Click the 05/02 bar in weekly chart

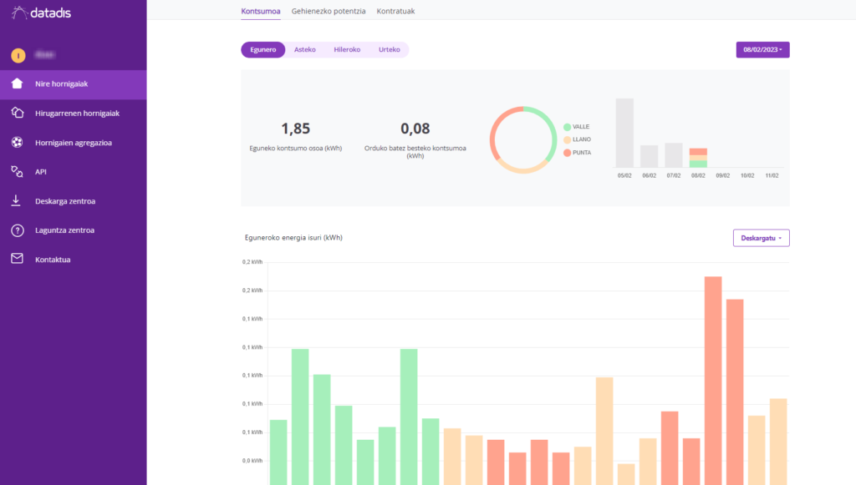click(624, 133)
